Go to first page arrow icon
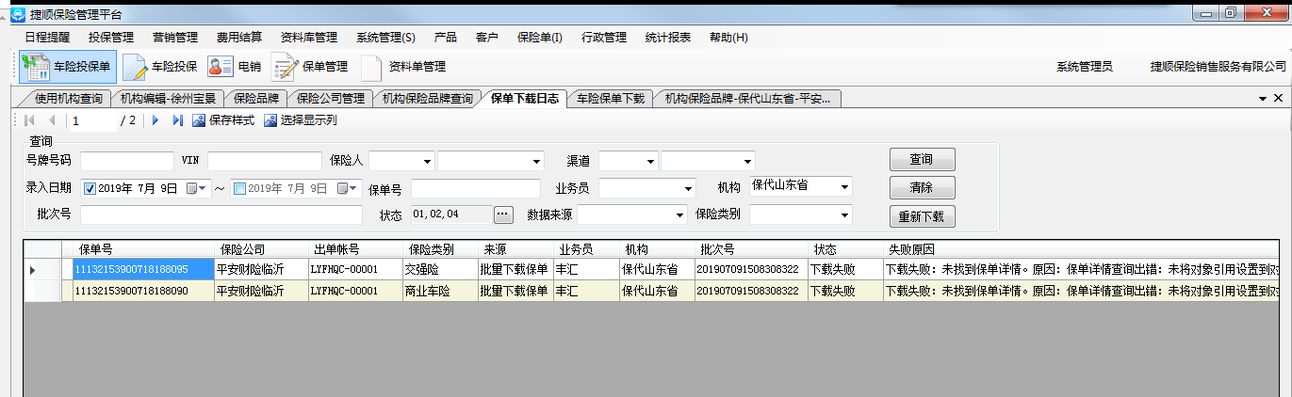Viewport: 1292px width, 397px height. 29,120
